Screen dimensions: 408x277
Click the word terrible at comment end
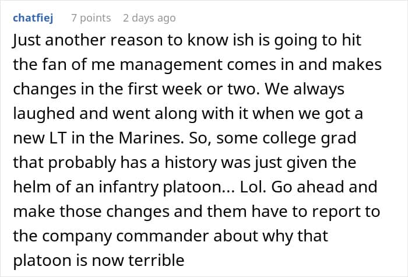coord(156,260)
